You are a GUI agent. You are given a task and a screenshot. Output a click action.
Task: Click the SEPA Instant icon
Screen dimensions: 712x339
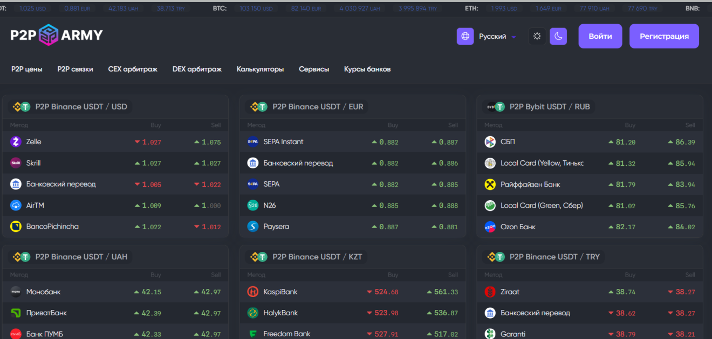(253, 142)
